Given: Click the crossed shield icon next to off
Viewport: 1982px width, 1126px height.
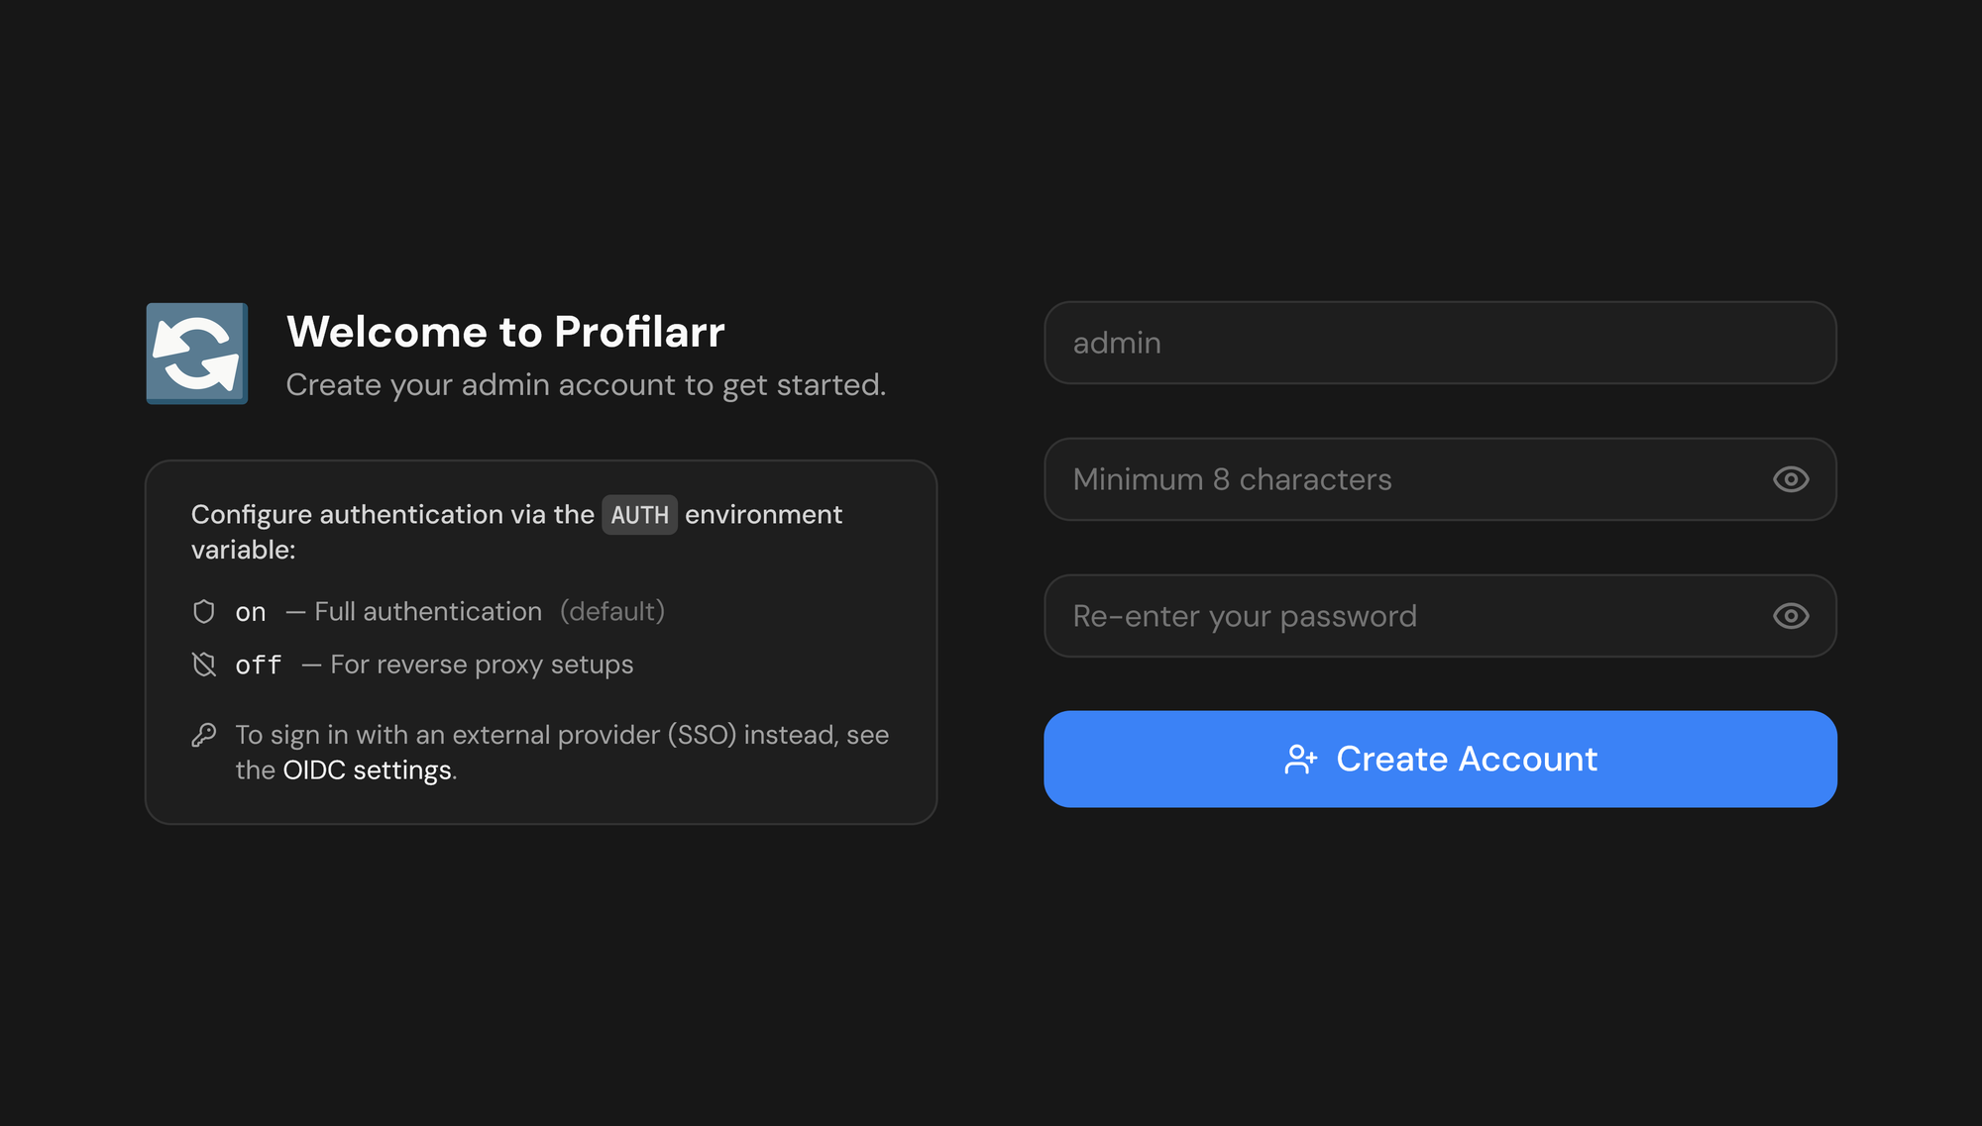Looking at the screenshot, I should coord(203,665).
